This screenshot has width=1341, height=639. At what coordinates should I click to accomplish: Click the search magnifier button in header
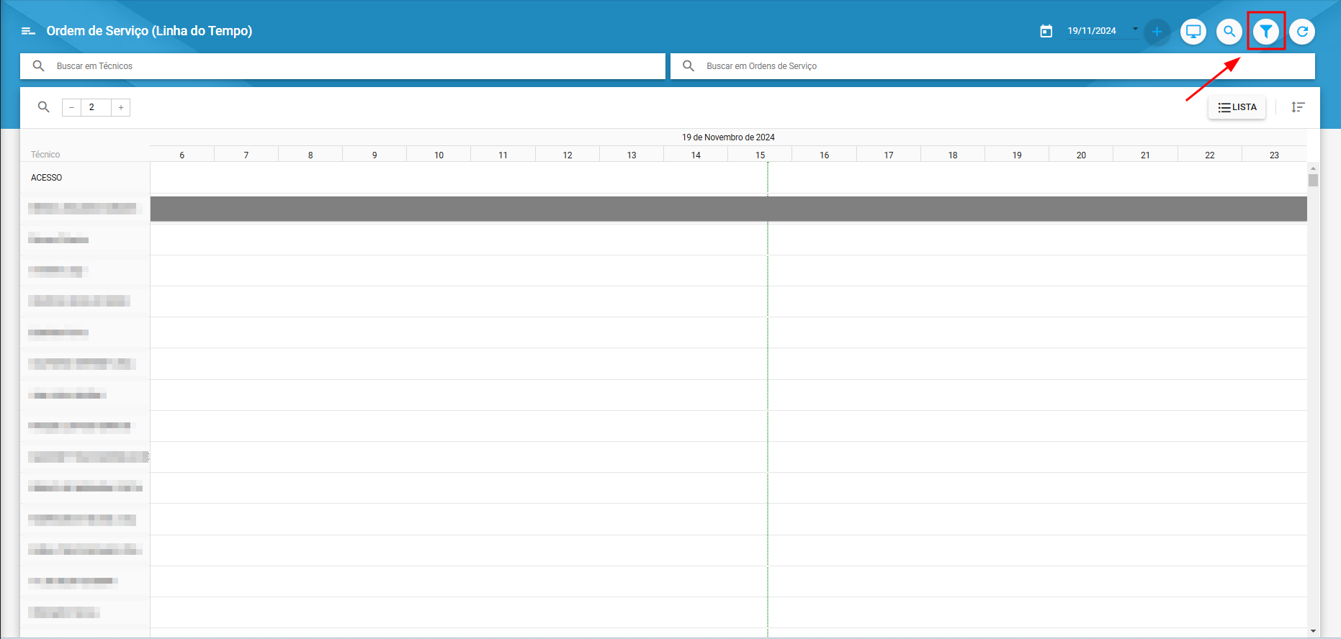1229,32
